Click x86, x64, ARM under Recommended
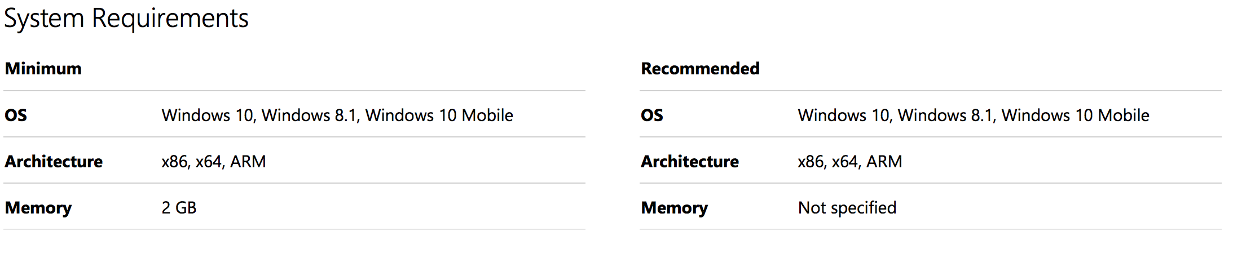The image size is (1233, 258). coord(850,162)
